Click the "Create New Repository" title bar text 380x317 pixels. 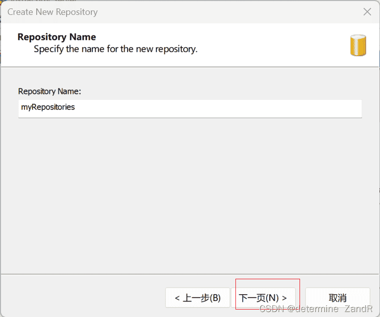point(53,11)
